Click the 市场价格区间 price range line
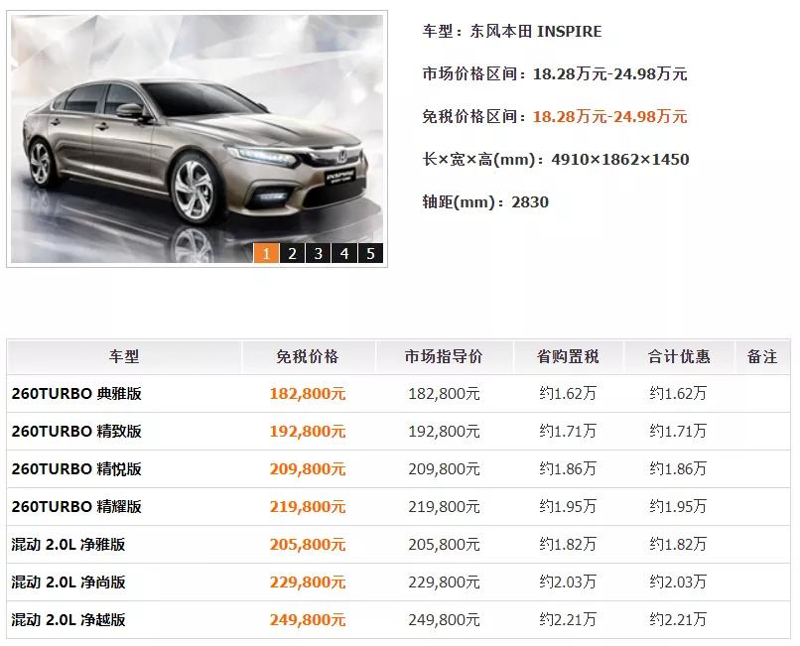This screenshot has height=646, width=800. [555, 74]
